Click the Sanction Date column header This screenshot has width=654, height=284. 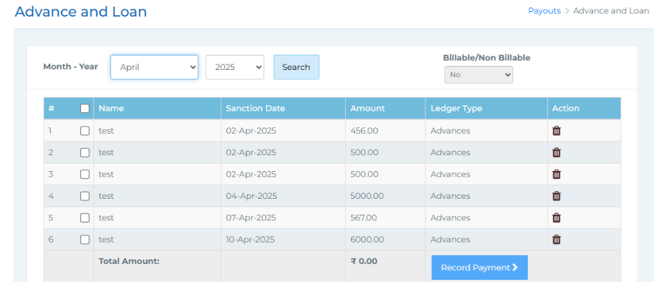point(255,108)
